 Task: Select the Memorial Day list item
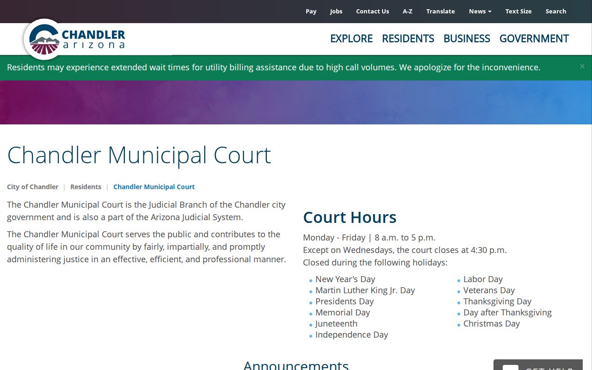(343, 313)
